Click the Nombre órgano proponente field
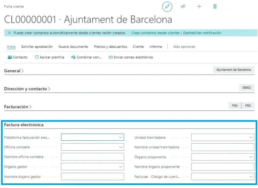Image resolution: width=258 pixels, height=188 pixels. [x=223, y=167]
